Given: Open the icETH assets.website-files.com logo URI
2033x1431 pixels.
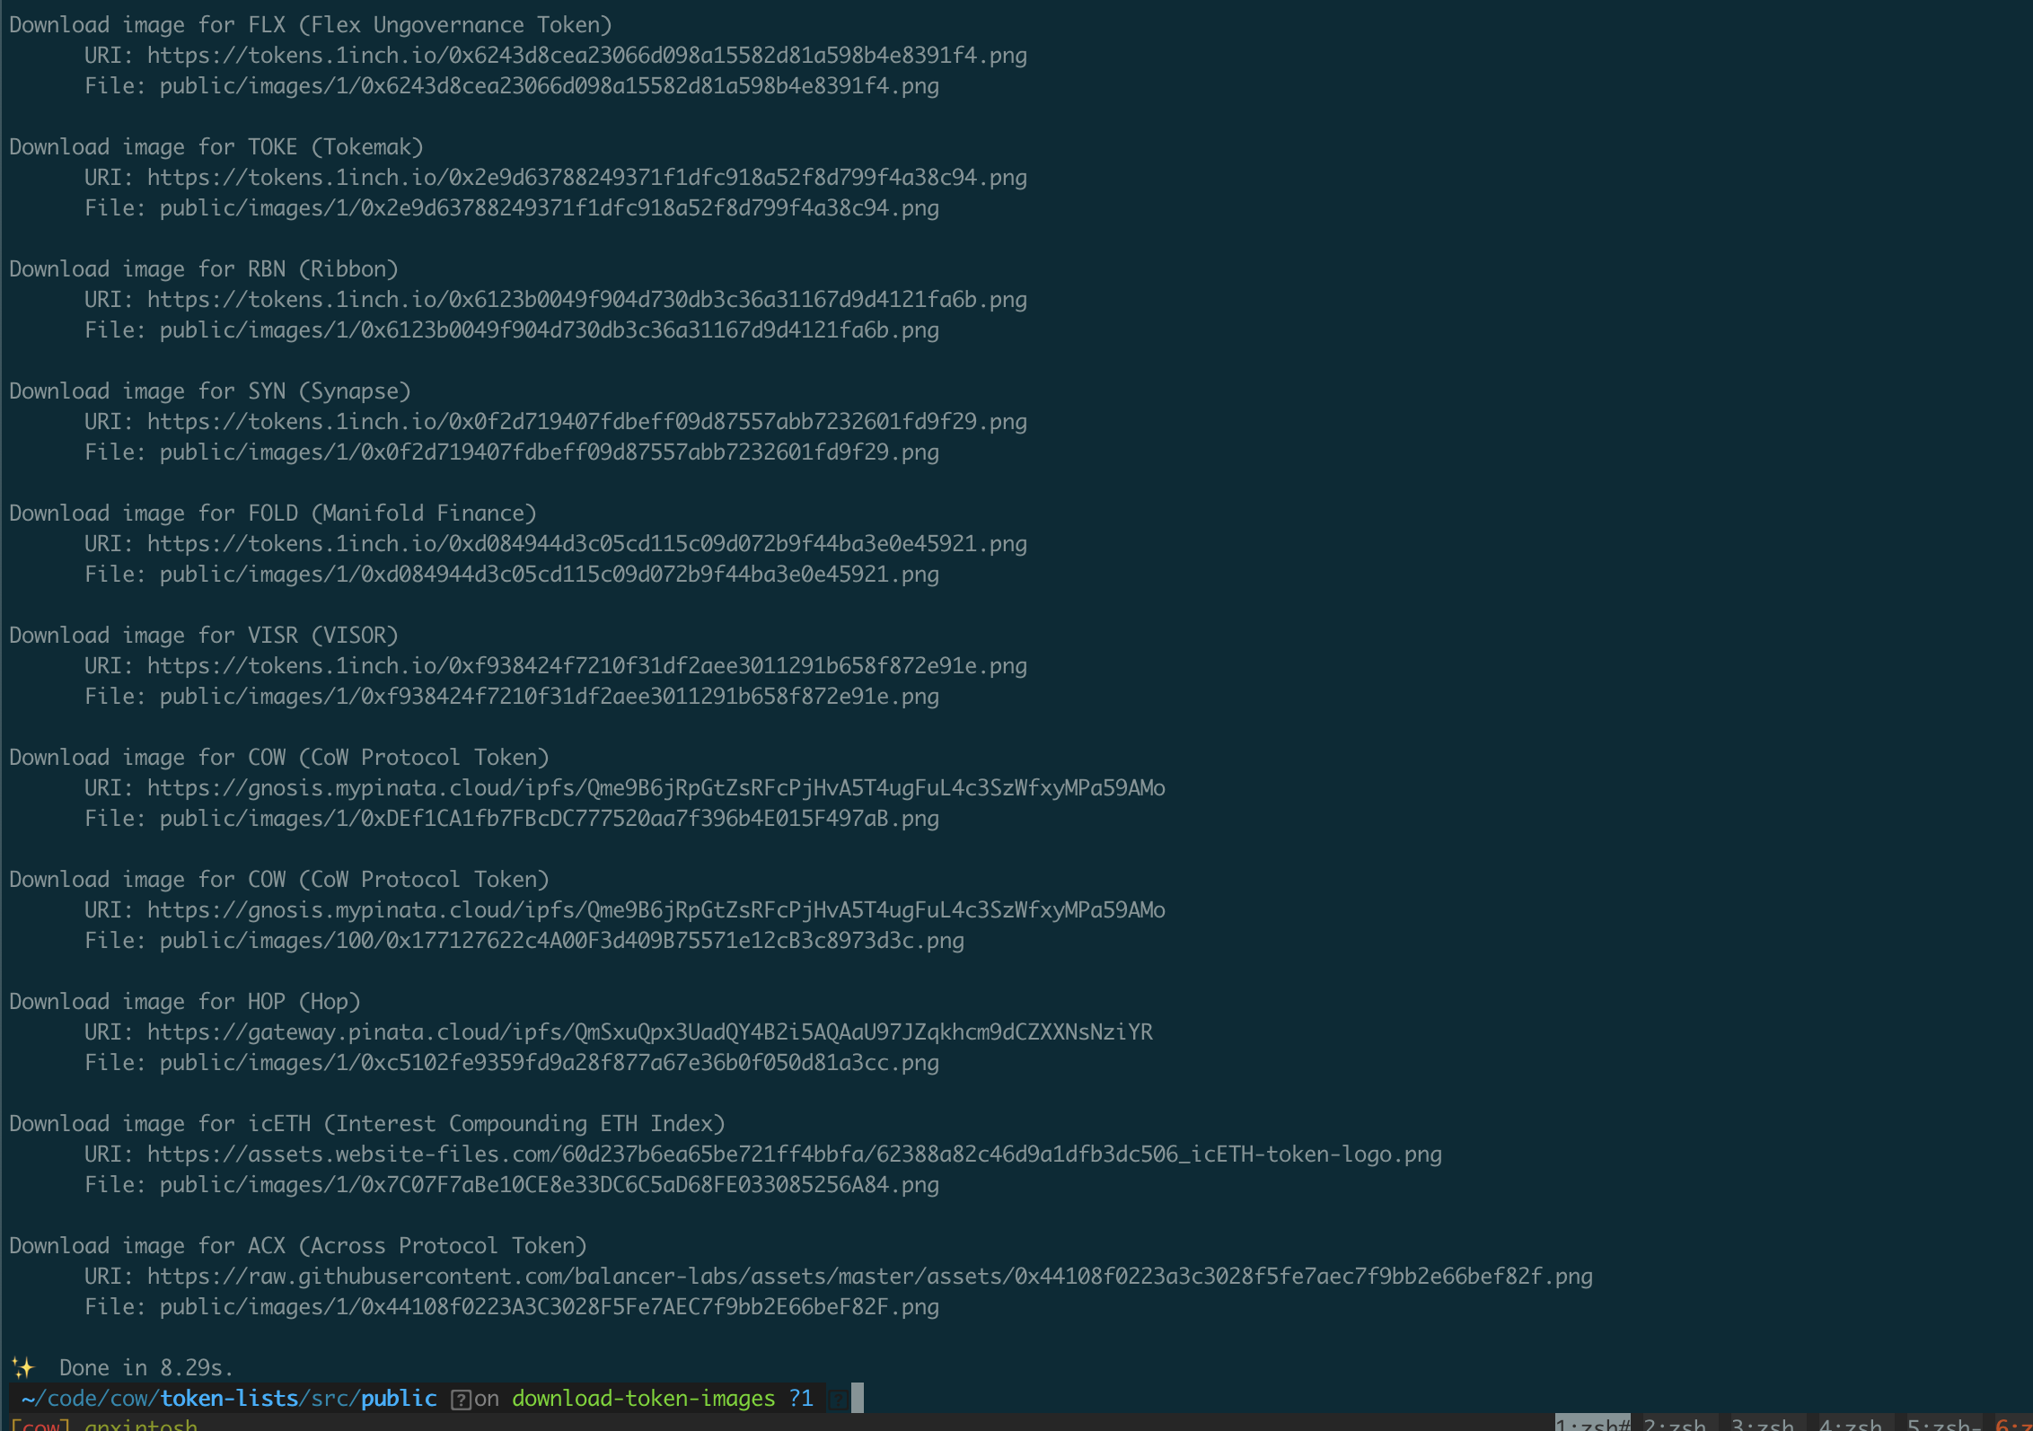Looking at the screenshot, I should click(794, 1154).
